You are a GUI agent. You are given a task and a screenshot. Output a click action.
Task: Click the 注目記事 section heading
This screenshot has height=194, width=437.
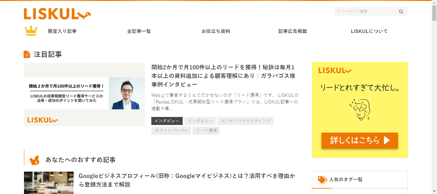click(48, 54)
